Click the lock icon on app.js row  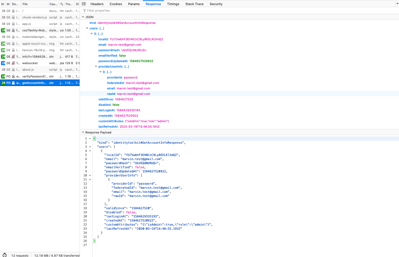pos(13,24)
